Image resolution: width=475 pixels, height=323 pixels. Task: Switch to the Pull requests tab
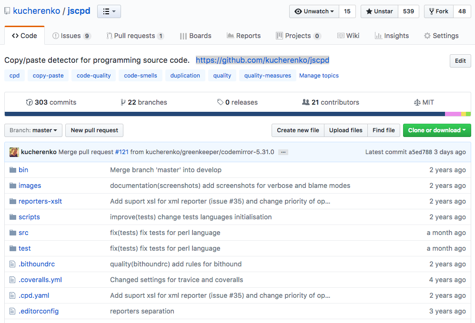pyautogui.click(x=135, y=36)
